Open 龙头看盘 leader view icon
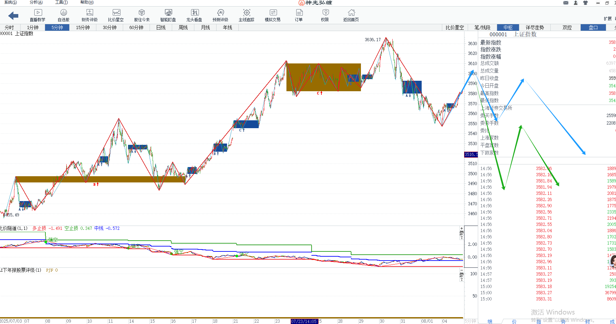 [x=194, y=15]
